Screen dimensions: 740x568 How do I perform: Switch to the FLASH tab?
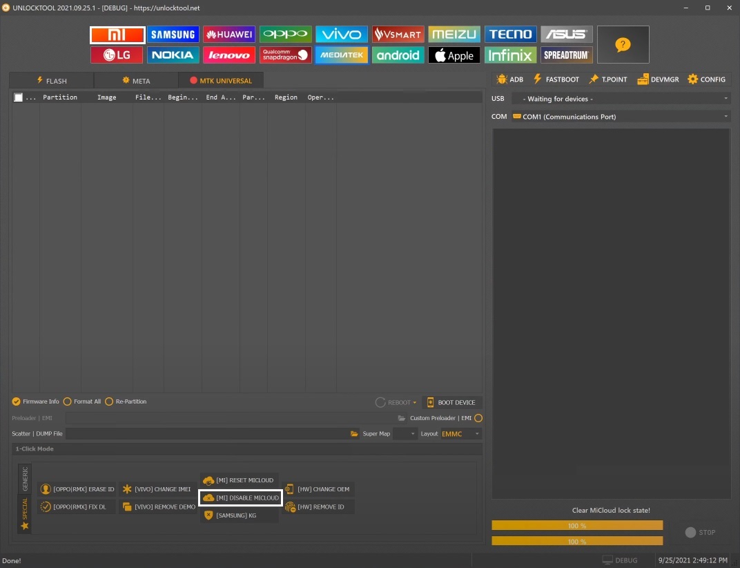[52, 81]
